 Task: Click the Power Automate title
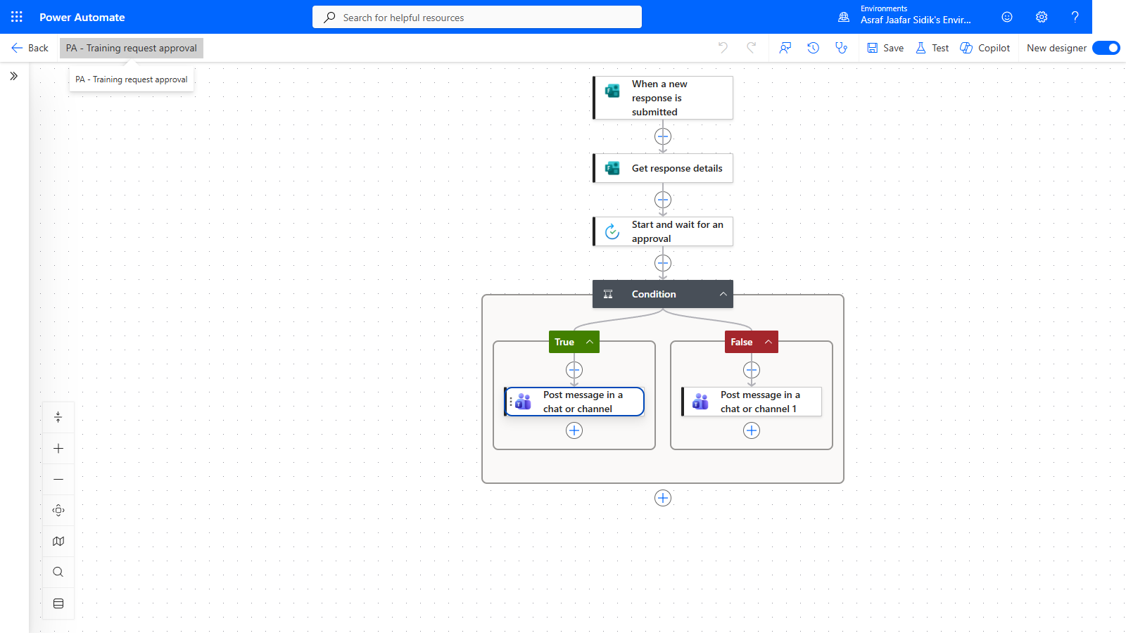coord(82,17)
